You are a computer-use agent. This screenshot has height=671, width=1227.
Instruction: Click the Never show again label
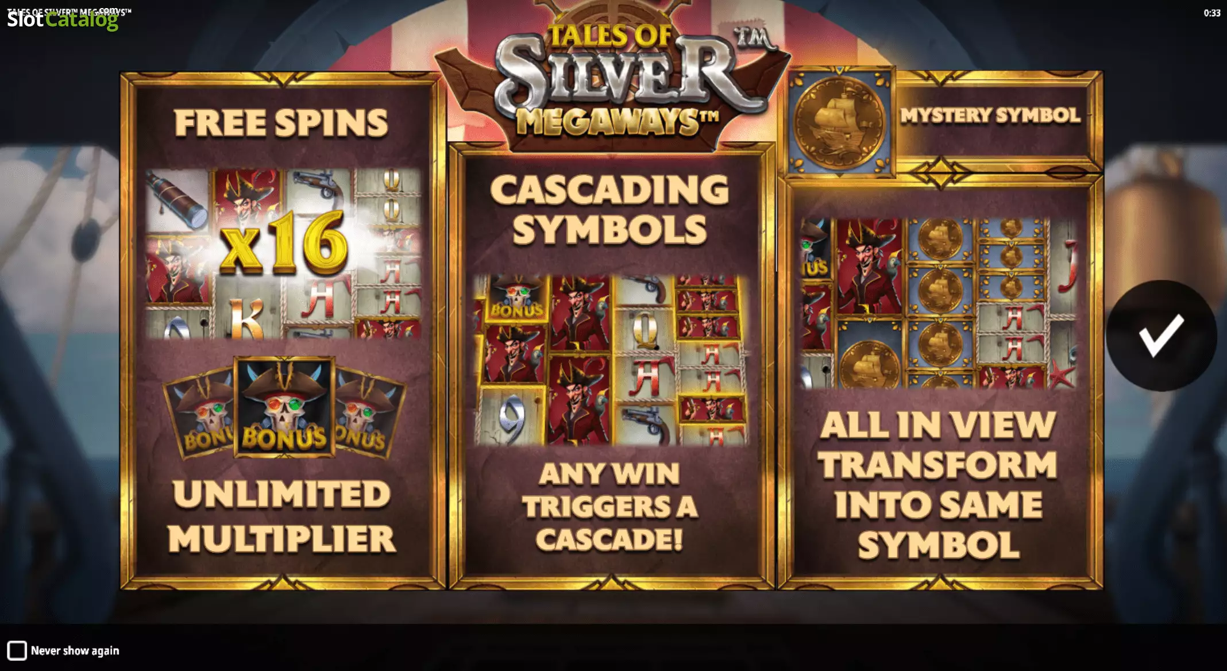pyautogui.click(x=75, y=650)
